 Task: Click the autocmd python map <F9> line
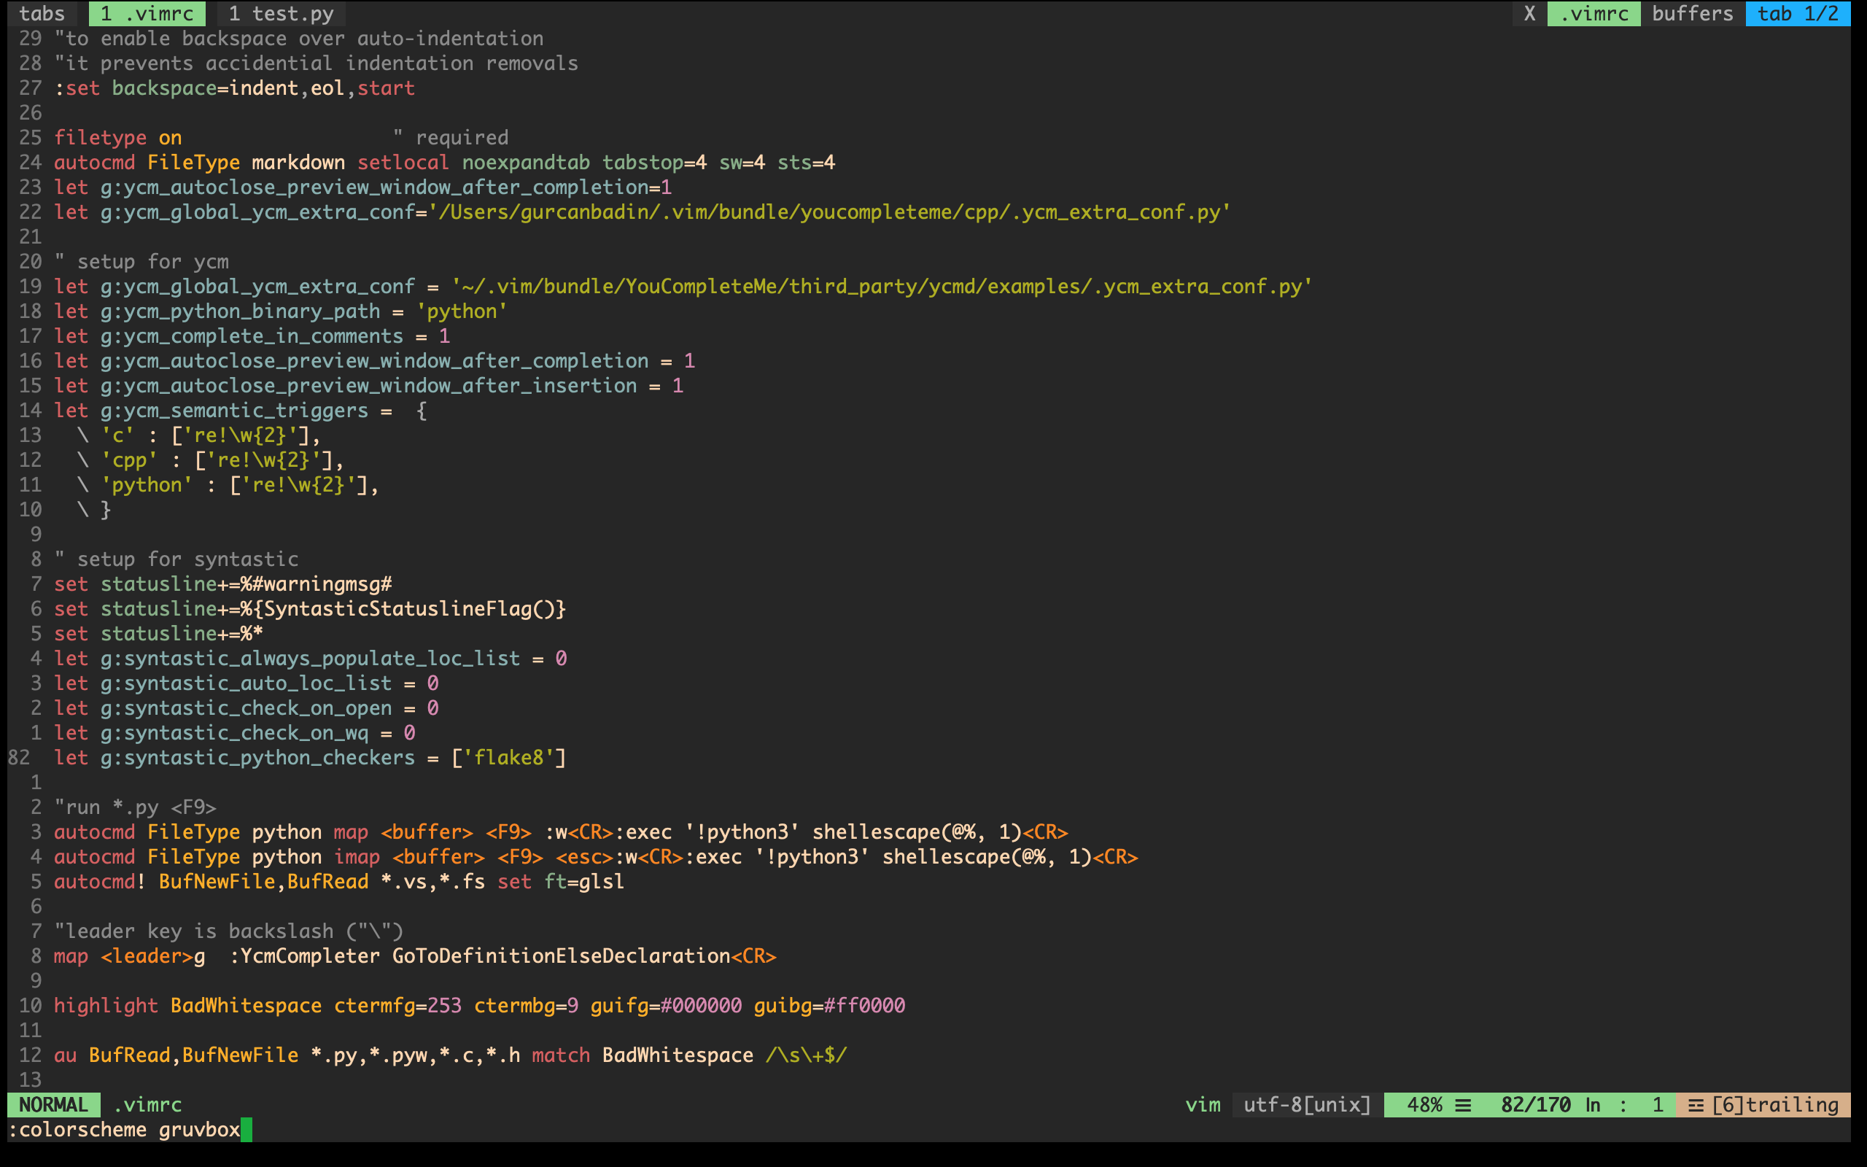tap(561, 832)
